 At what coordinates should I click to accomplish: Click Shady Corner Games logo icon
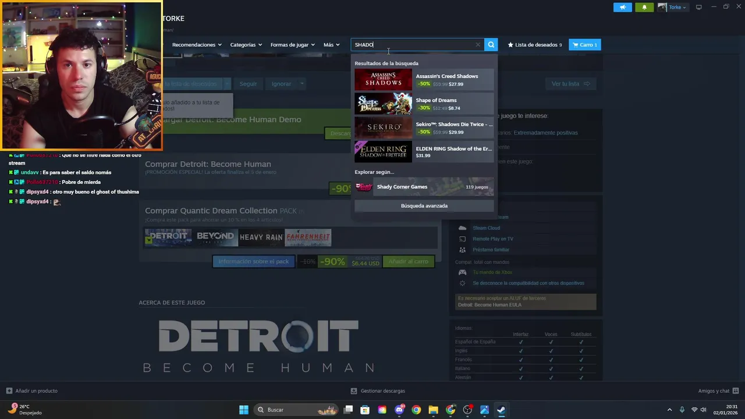pos(364,187)
